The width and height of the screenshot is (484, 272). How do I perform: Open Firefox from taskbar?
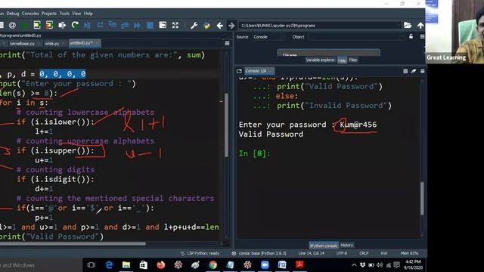161,265
